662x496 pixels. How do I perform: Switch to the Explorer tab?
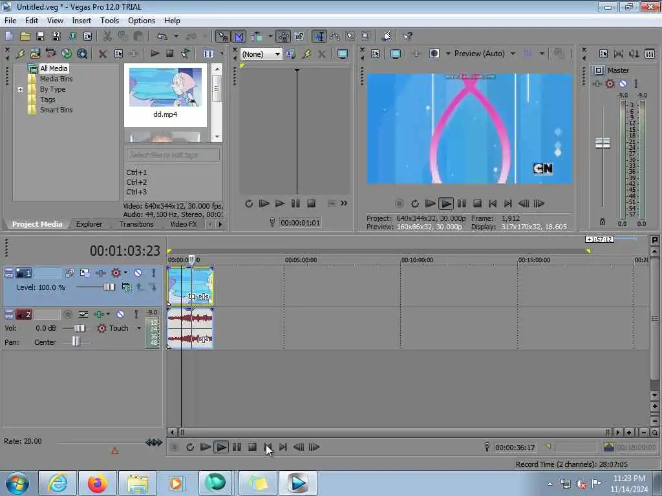89,224
